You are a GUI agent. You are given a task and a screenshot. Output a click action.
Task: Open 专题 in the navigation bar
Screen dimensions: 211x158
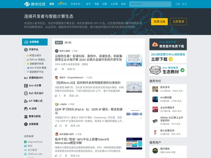(x=96, y=4)
